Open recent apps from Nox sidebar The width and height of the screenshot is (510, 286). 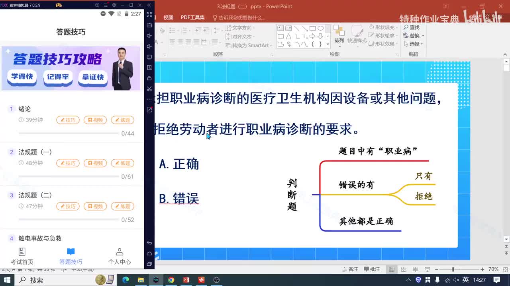pos(149,264)
